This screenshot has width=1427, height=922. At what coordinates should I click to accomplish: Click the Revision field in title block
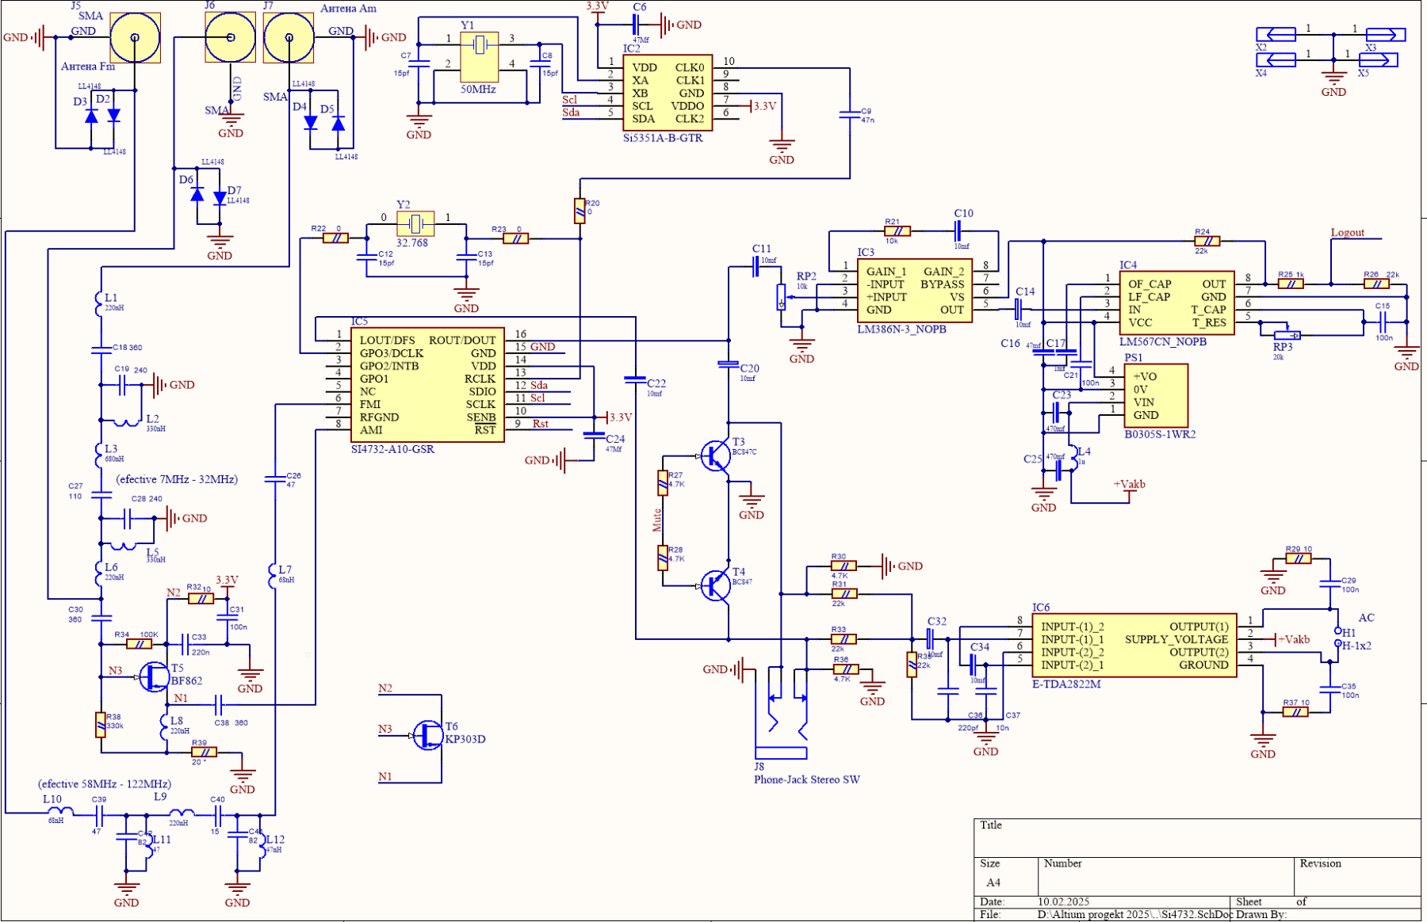click(1357, 876)
